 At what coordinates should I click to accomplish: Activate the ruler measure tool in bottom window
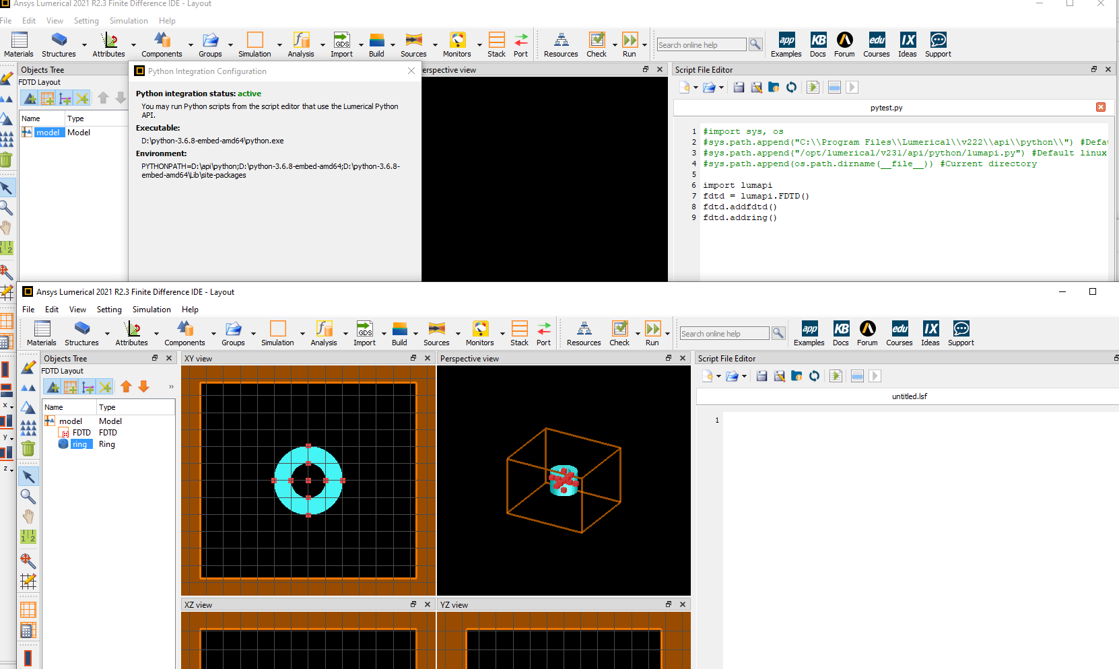[x=28, y=537]
